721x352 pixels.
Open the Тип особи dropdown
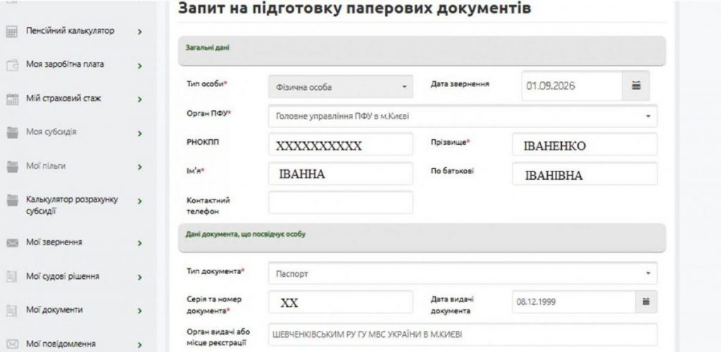coord(341,86)
